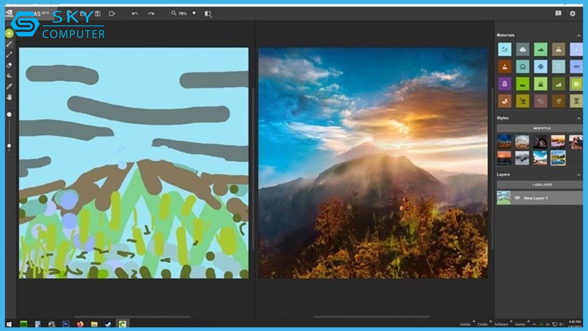Select the Line tool
588x331 pixels.
[9, 55]
